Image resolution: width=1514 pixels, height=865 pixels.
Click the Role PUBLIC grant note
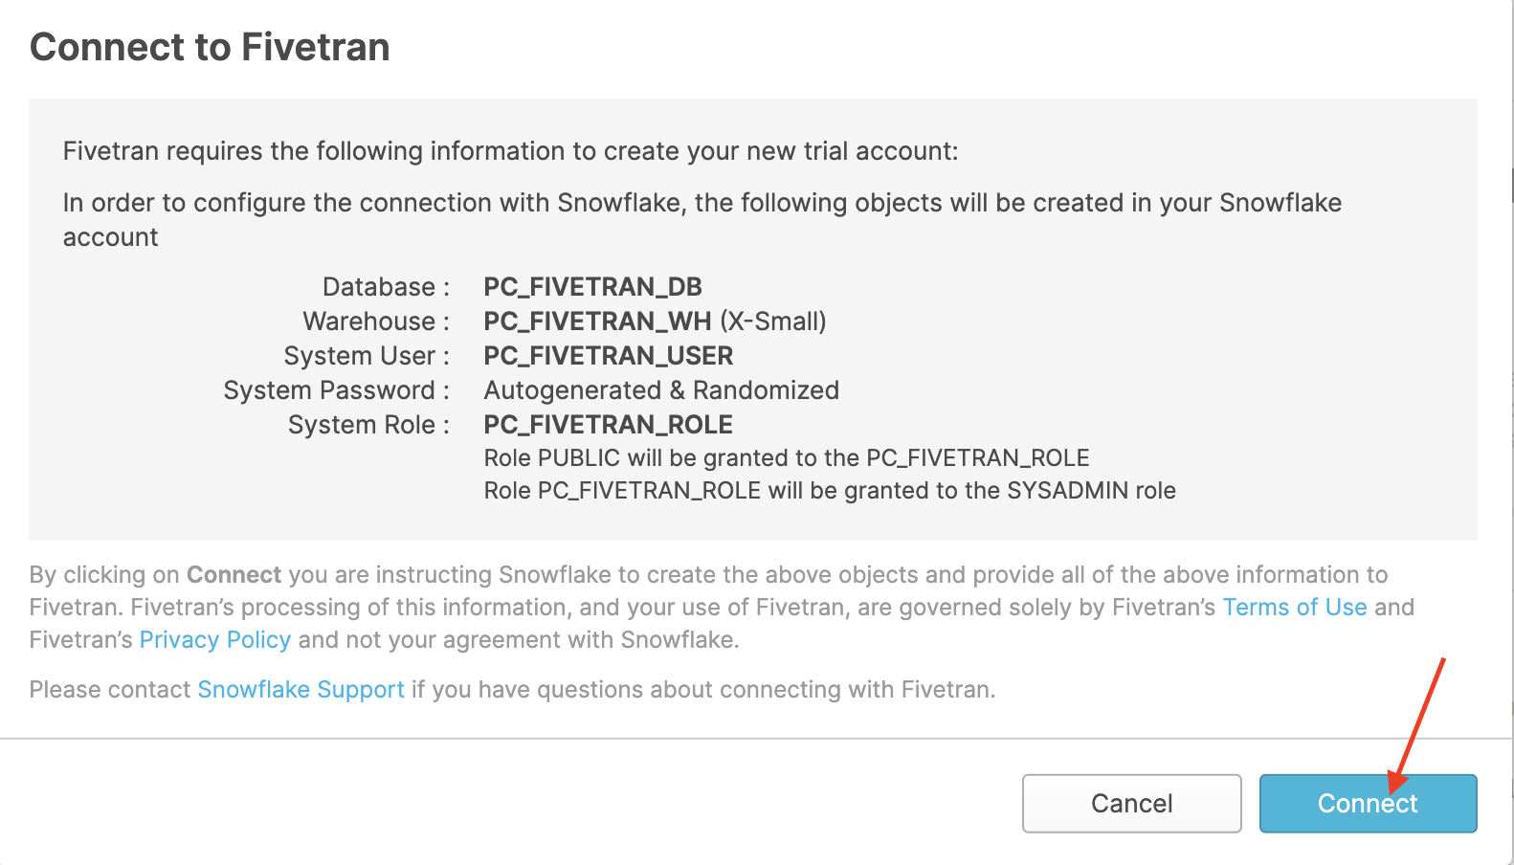click(786, 457)
